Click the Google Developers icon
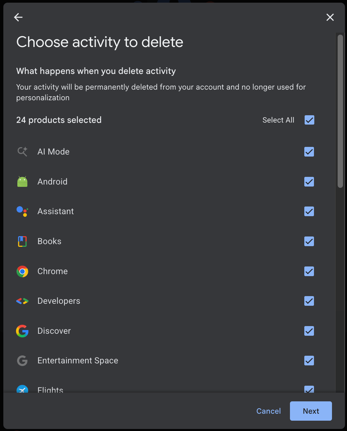The height and width of the screenshot is (431, 347). click(x=22, y=301)
